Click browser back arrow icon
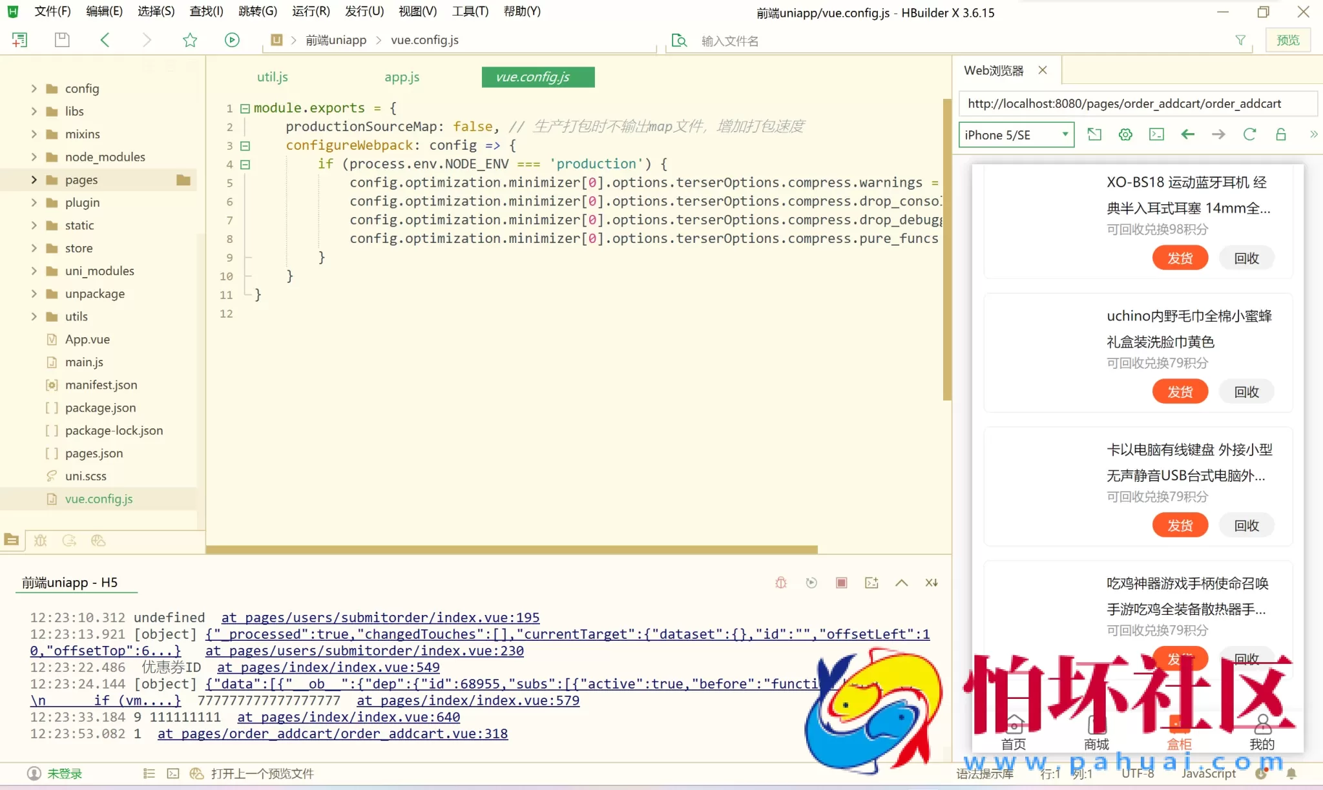 tap(1187, 134)
